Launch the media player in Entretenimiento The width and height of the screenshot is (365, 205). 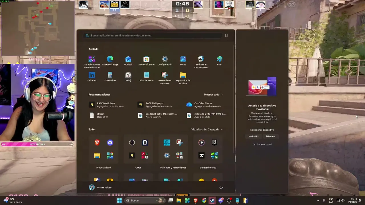pyautogui.click(x=202, y=142)
